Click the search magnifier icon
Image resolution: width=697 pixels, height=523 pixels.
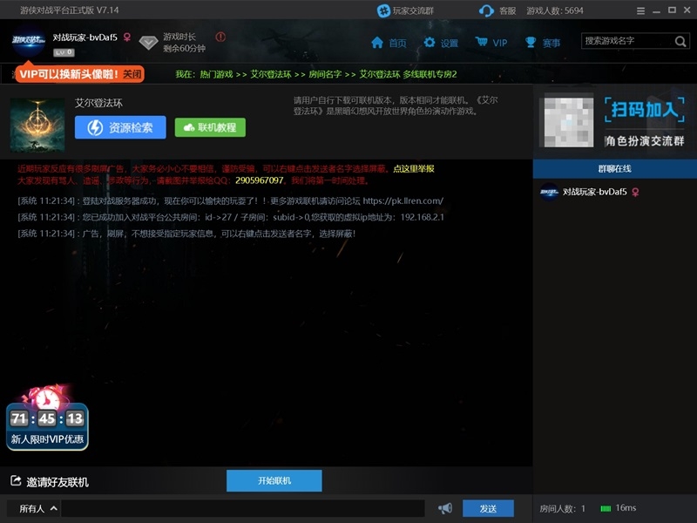click(680, 42)
